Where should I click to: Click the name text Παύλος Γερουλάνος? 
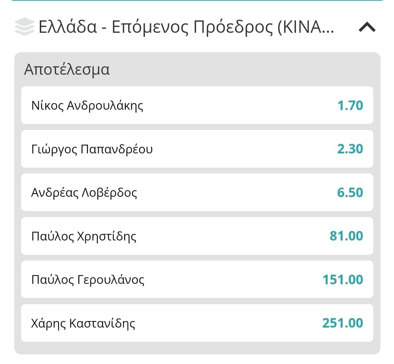[88, 280]
